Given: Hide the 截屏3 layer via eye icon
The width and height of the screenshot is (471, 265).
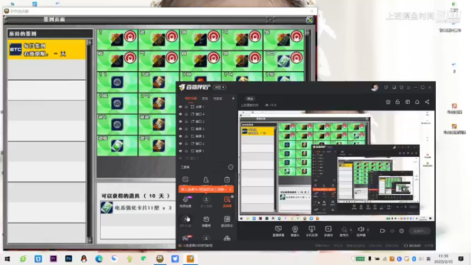Looking at the screenshot, I should [180, 129].
